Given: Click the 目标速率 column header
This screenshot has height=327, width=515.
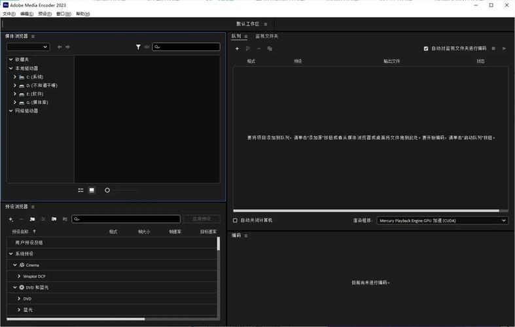Looking at the screenshot, I should click(x=209, y=232).
